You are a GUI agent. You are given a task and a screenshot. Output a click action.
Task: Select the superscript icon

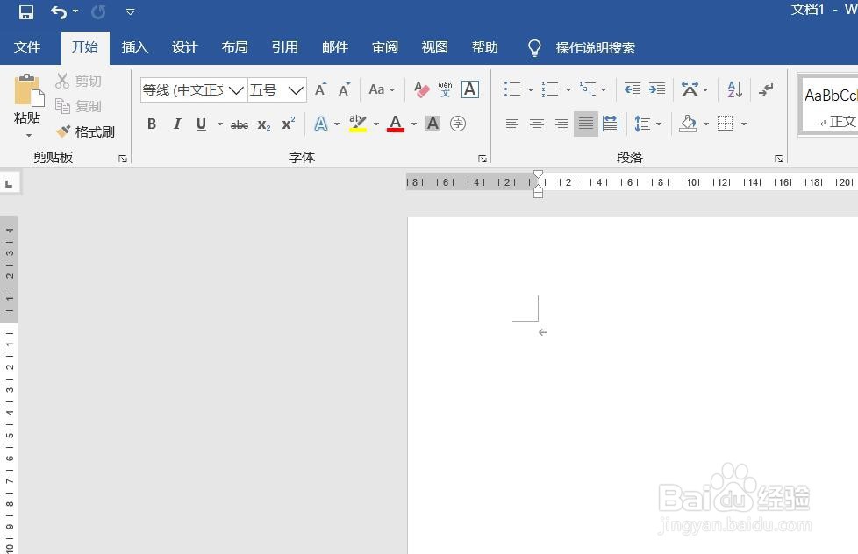click(x=287, y=124)
